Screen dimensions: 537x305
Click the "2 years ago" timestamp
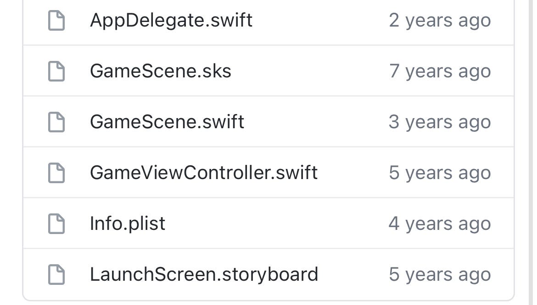point(440,21)
